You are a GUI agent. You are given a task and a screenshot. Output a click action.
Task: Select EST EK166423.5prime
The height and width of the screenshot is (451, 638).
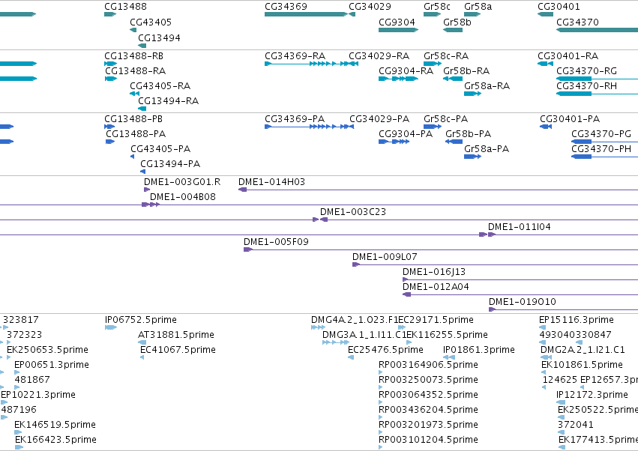click(x=55, y=440)
